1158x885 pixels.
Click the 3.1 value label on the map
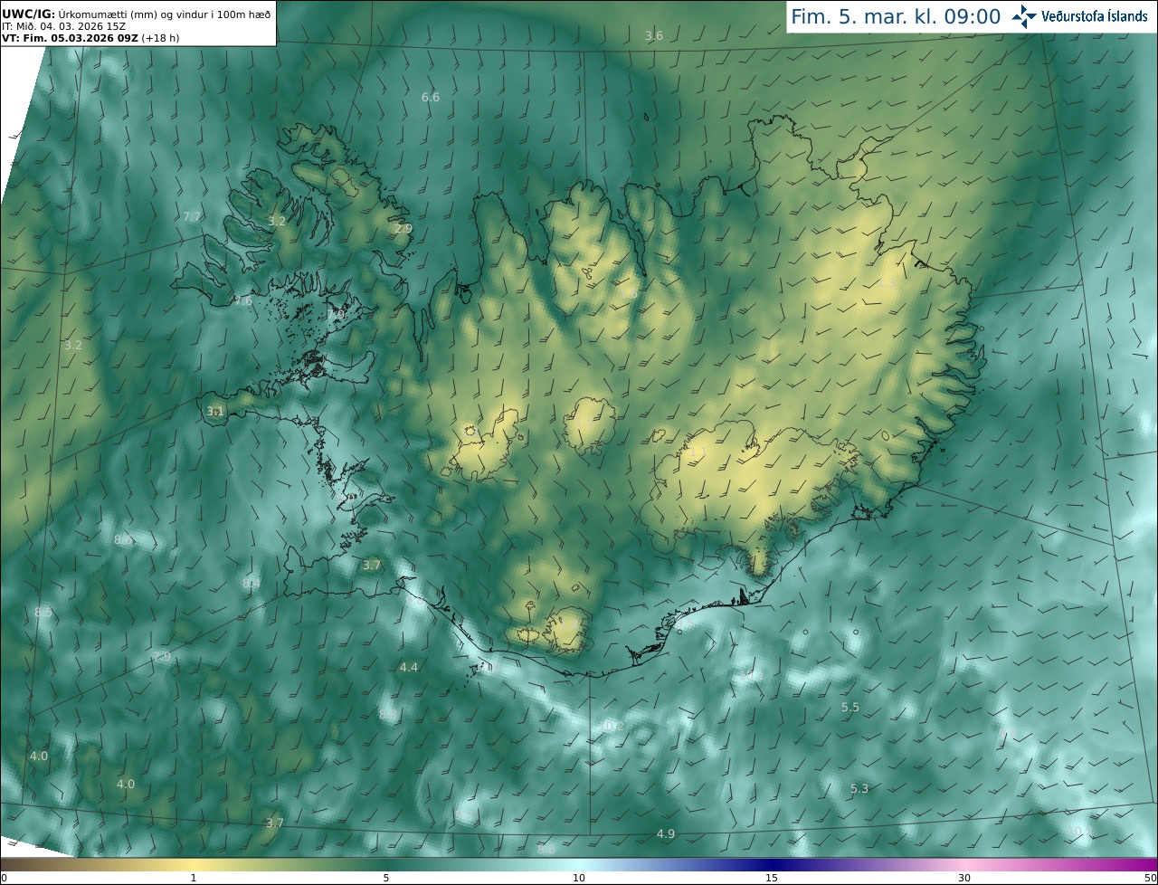(x=214, y=411)
